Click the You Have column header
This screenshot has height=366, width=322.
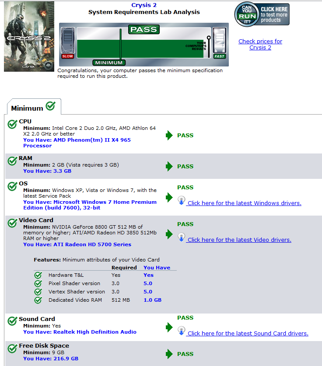[157, 268]
